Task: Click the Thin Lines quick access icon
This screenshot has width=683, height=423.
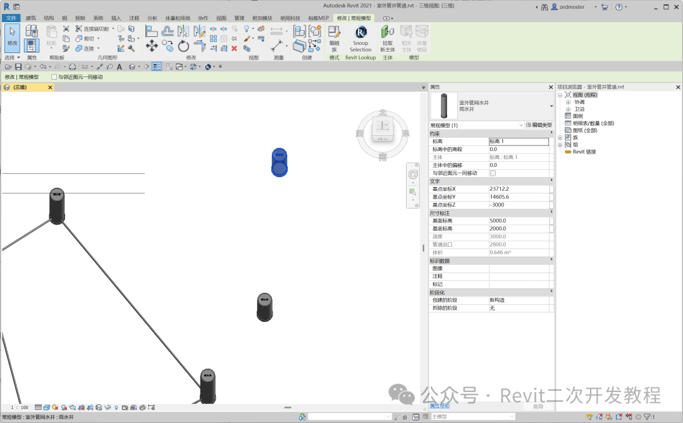Action: (x=156, y=66)
